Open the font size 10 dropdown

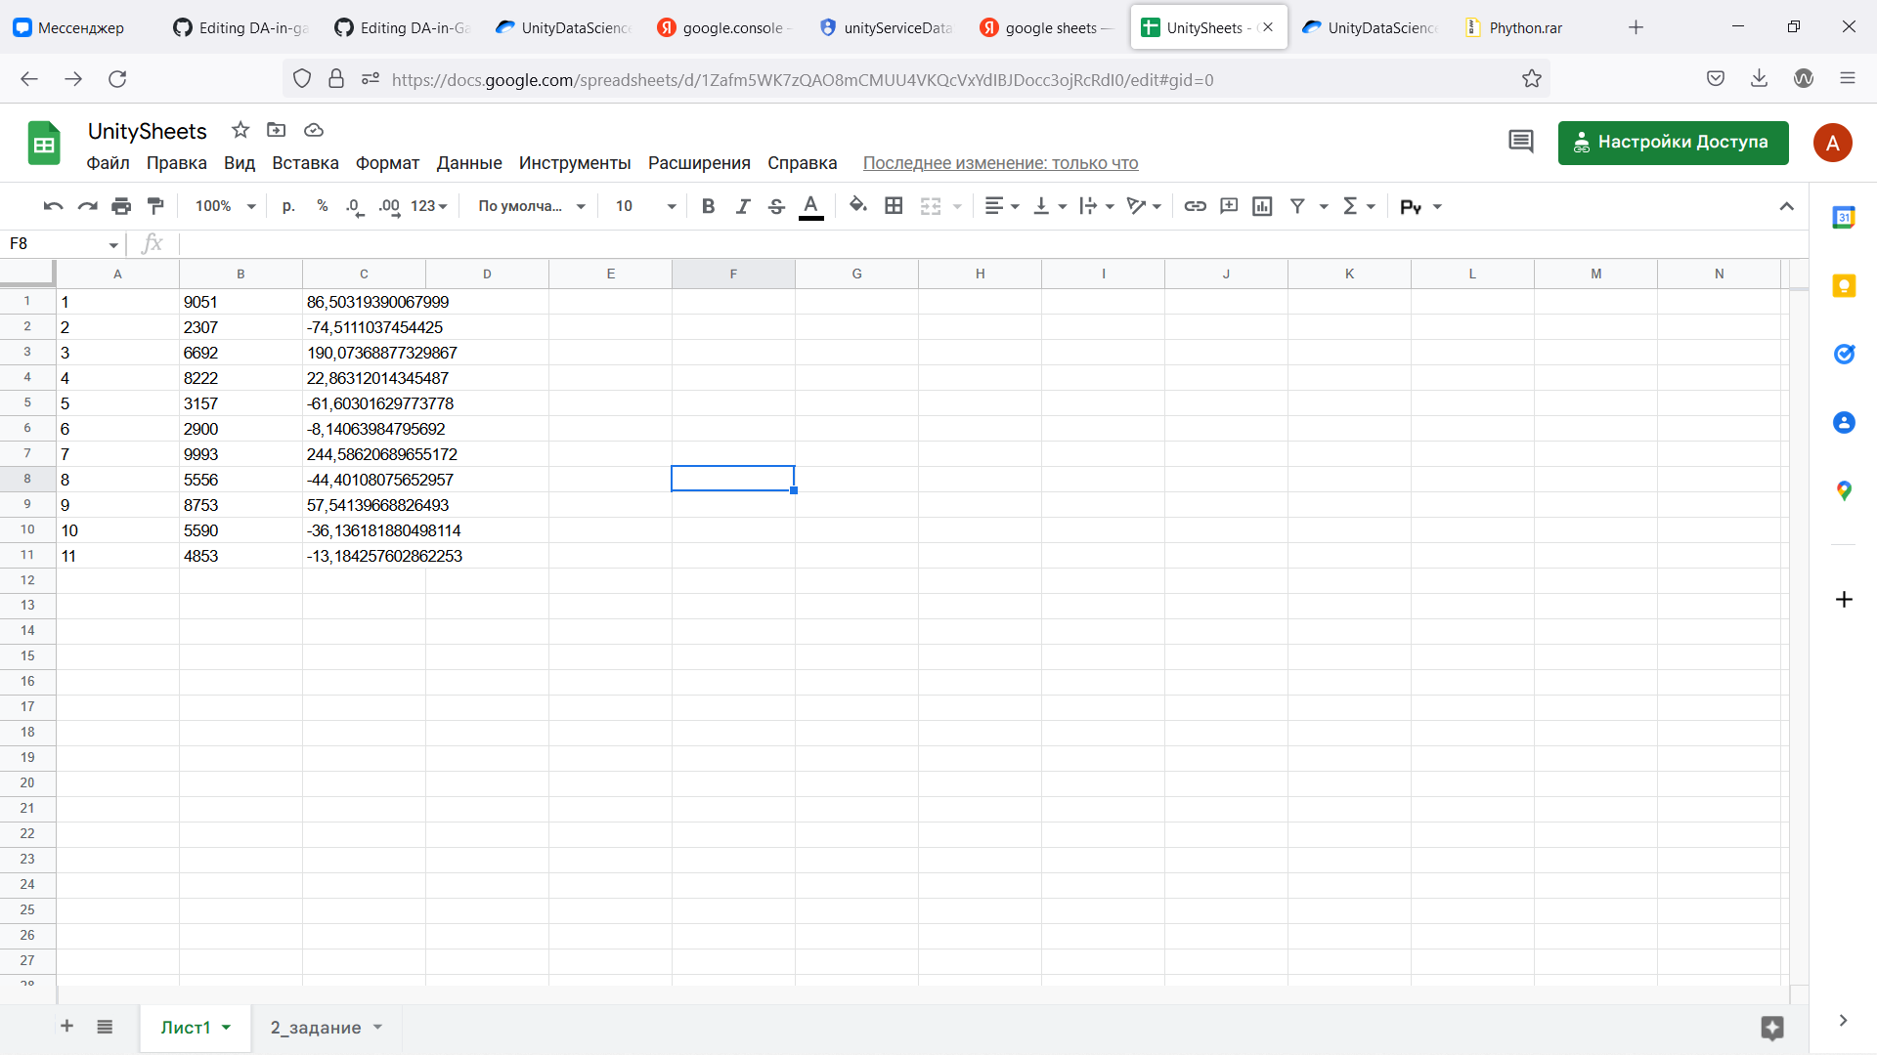click(645, 206)
